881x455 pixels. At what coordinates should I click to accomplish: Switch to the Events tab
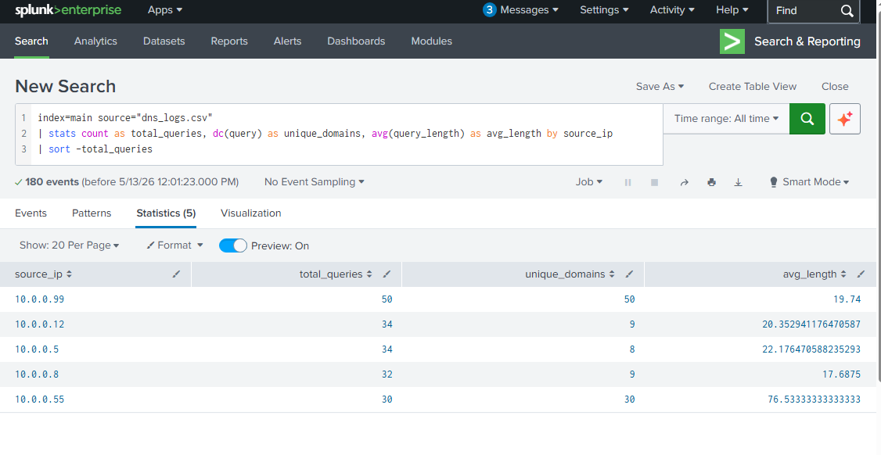coord(31,213)
